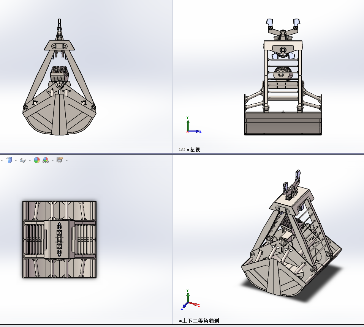Click the Edit Appearance color ball icon

[37, 160]
